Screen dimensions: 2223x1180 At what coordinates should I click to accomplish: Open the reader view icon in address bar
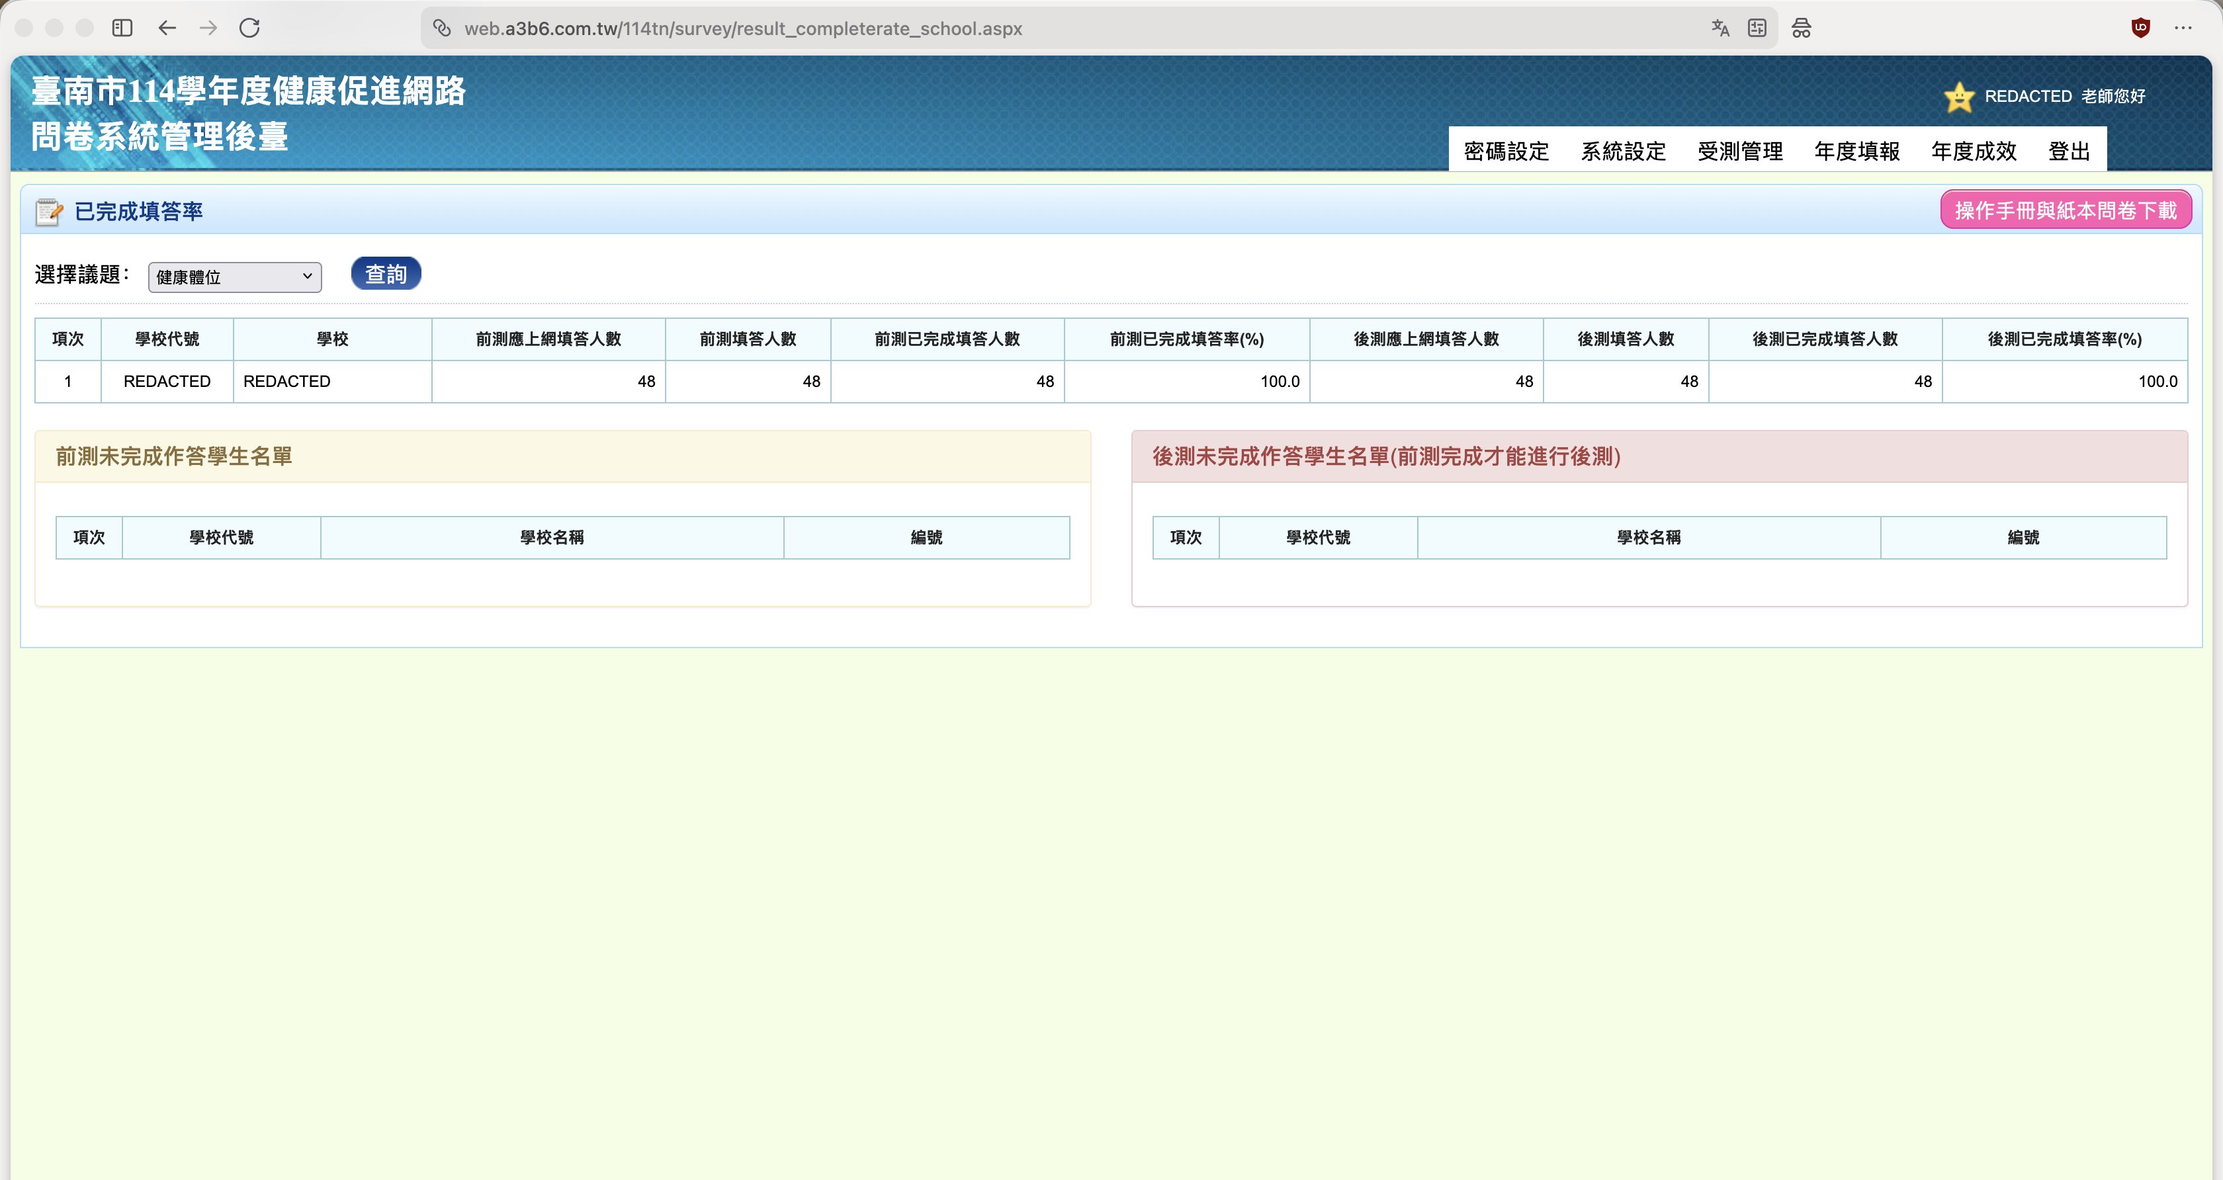[x=1757, y=28]
